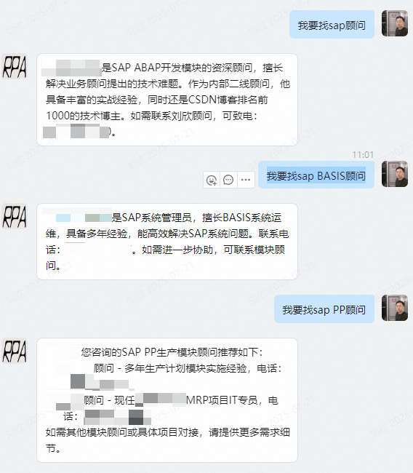Click the 11:01 message timestamp
This screenshot has width=413, height=473.
(x=363, y=154)
